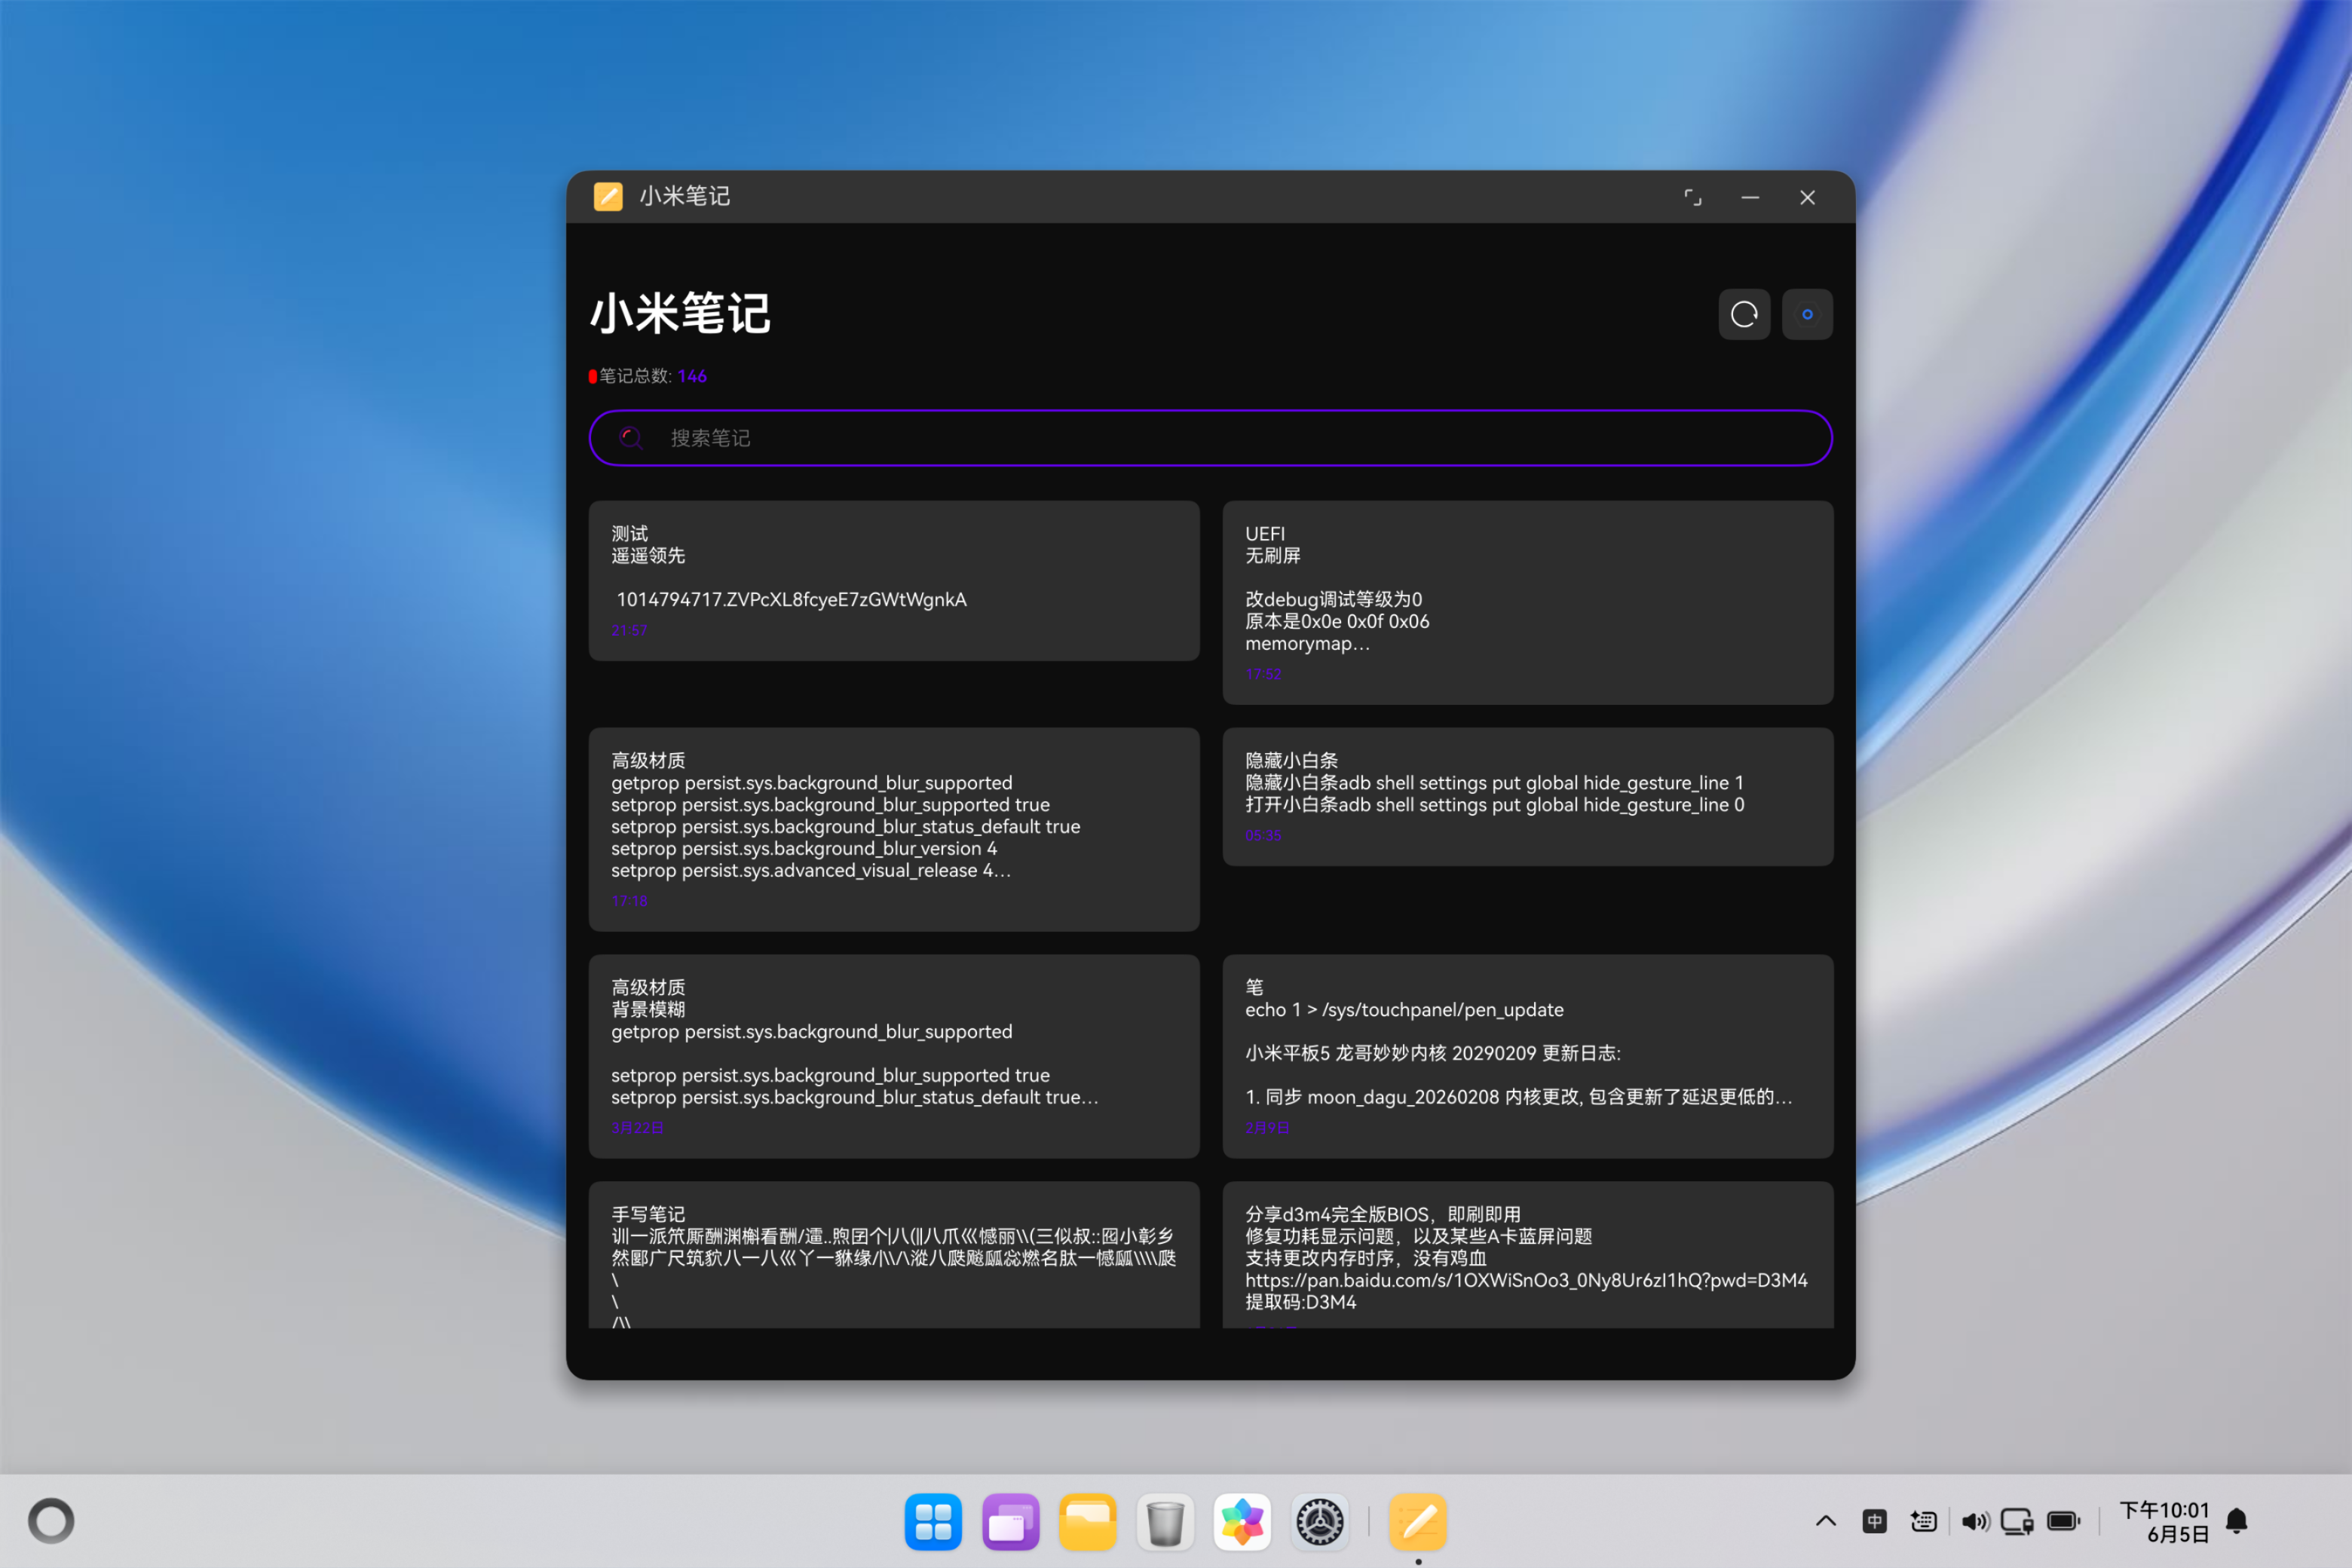Open the 测试 note card

(x=894, y=581)
